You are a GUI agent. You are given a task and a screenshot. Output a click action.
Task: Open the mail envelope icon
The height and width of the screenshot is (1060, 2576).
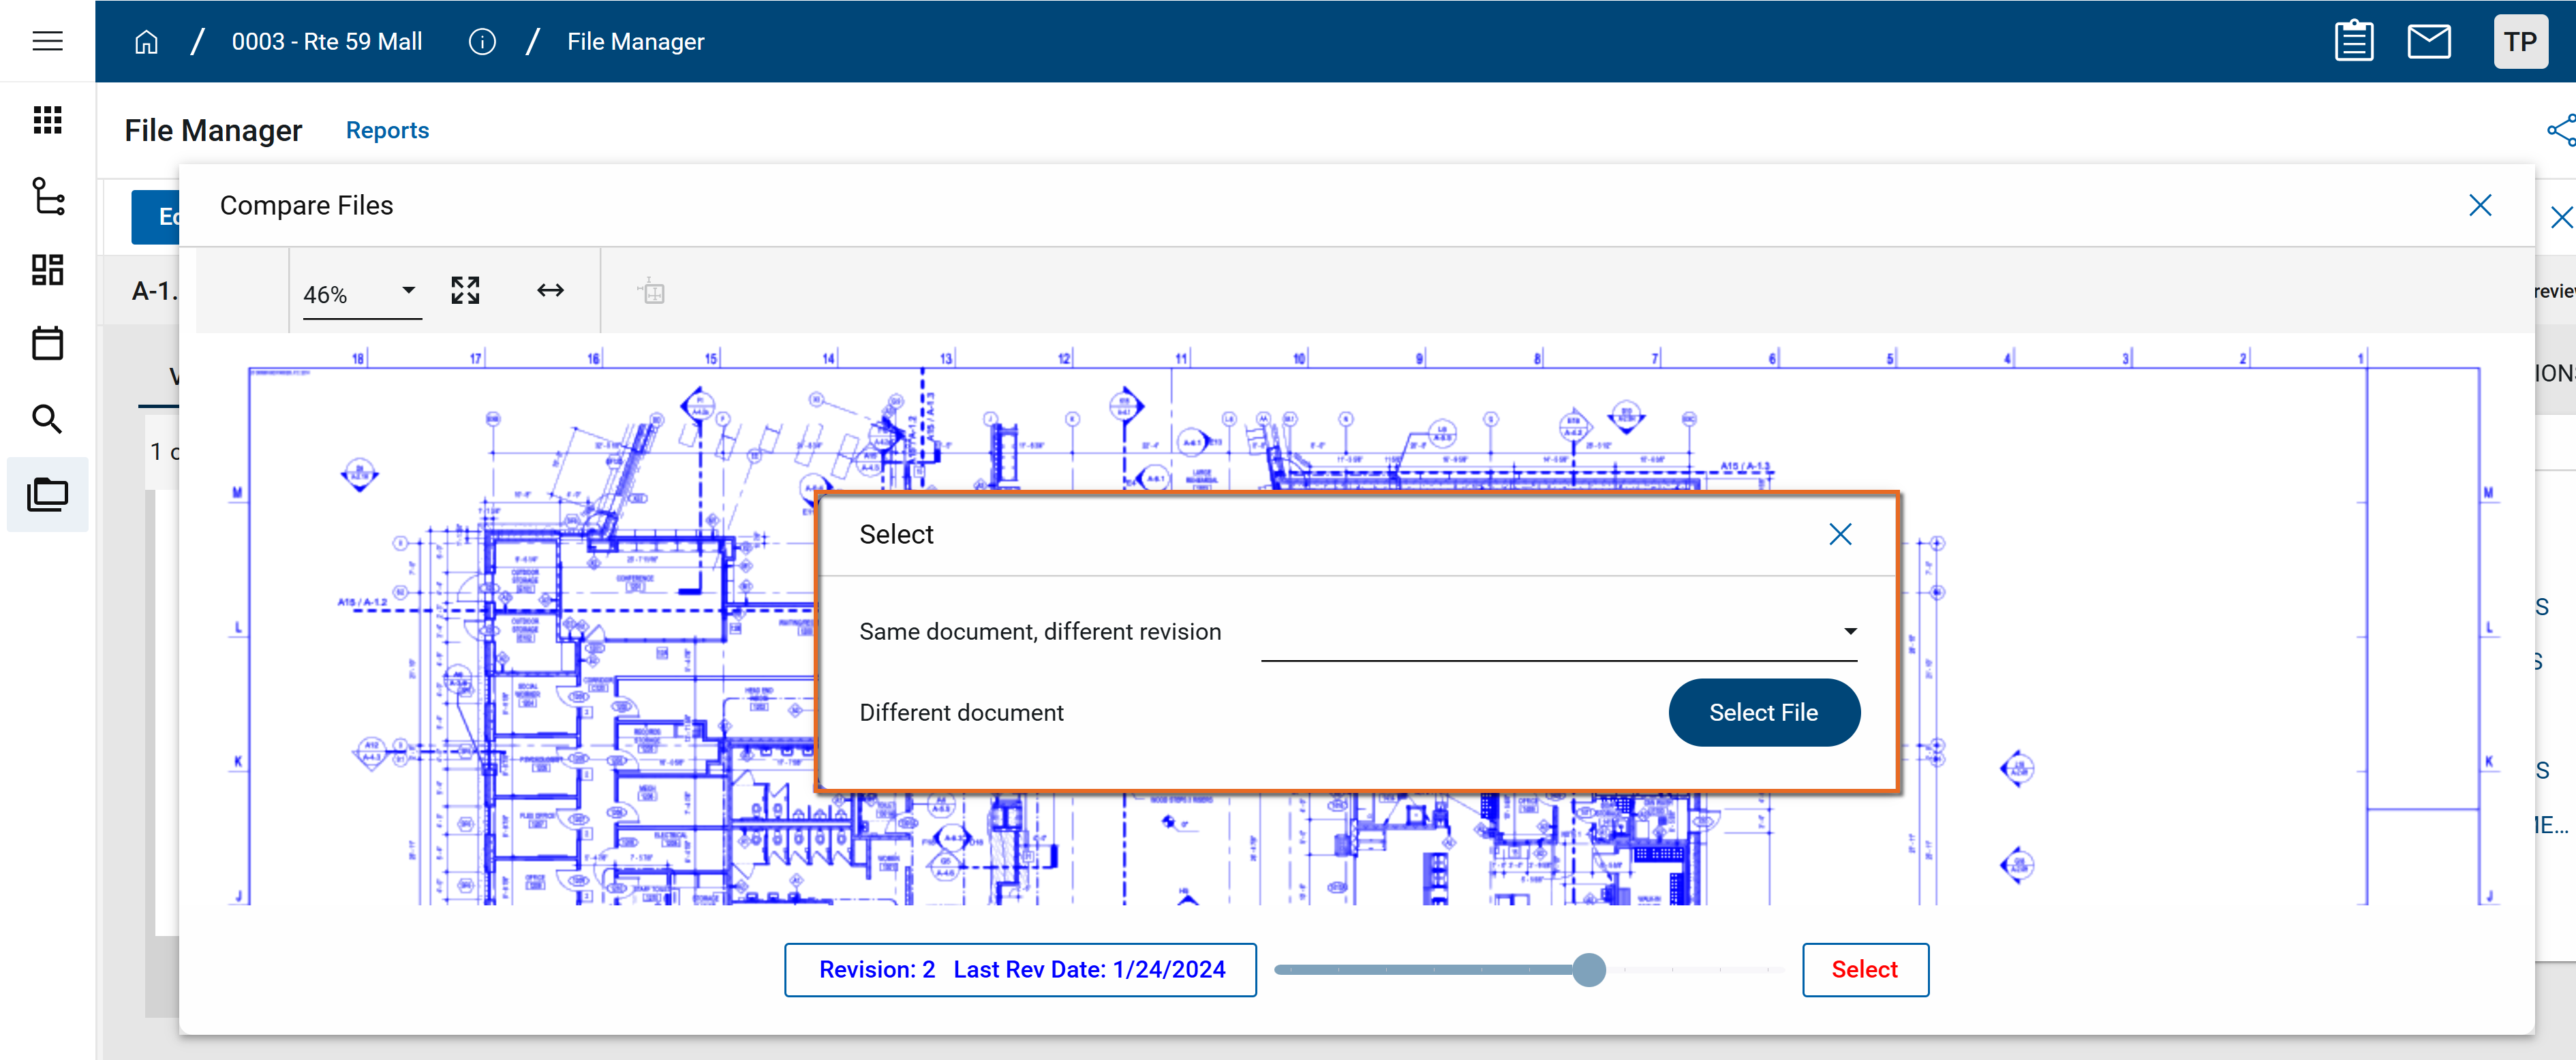point(2428,42)
